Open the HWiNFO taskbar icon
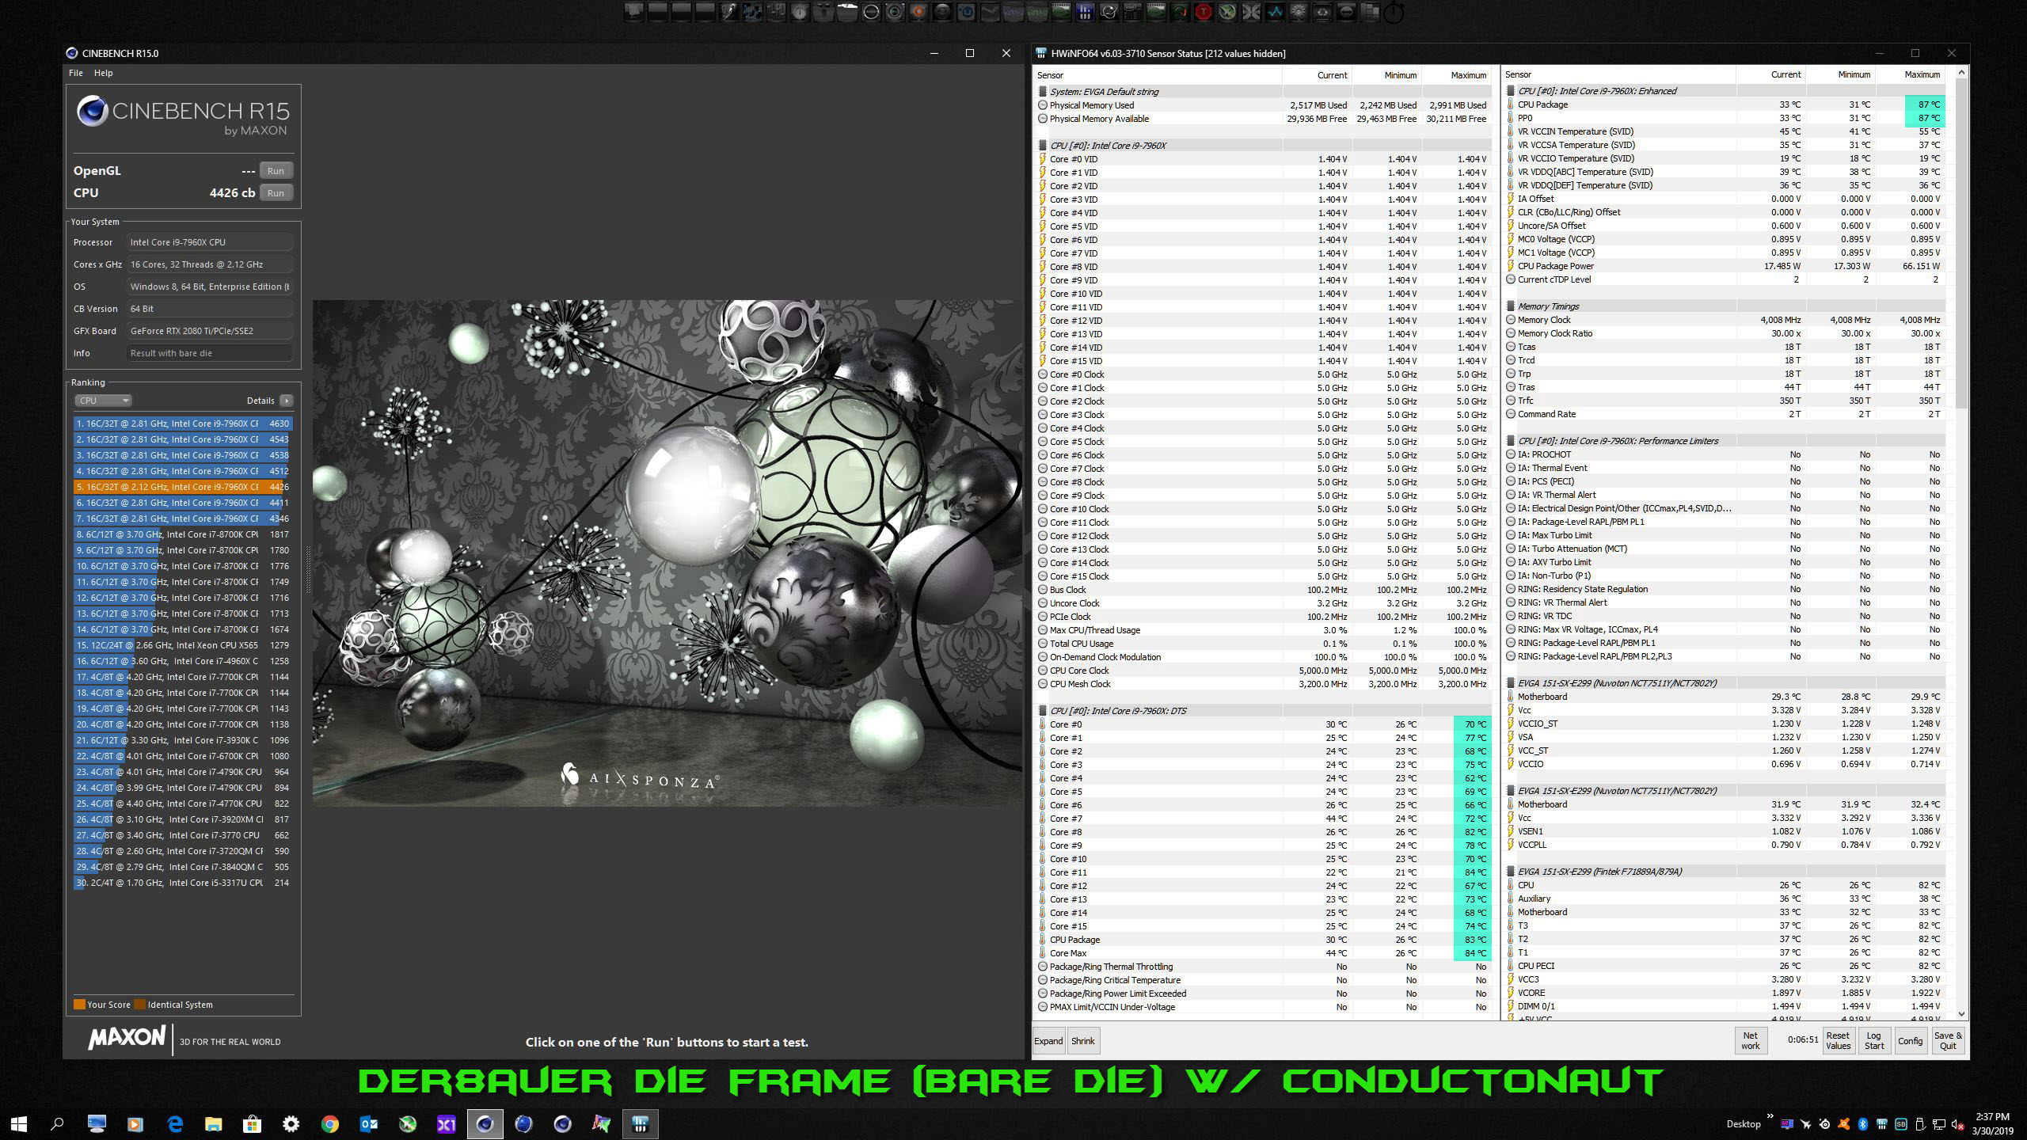Viewport: 2027px width, 1140px height. coord(641,1123)
